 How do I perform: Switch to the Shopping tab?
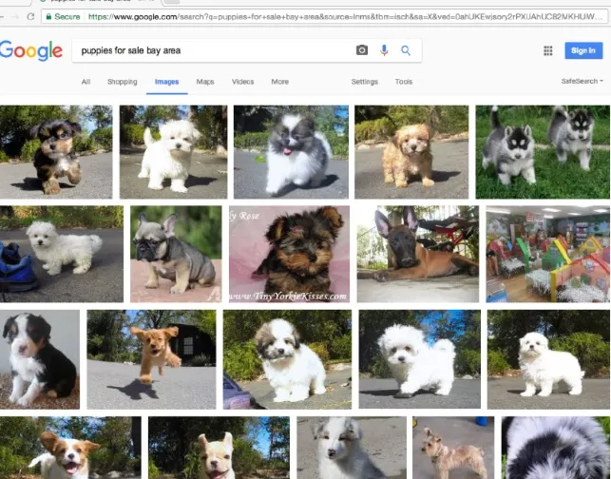(123, 82)
